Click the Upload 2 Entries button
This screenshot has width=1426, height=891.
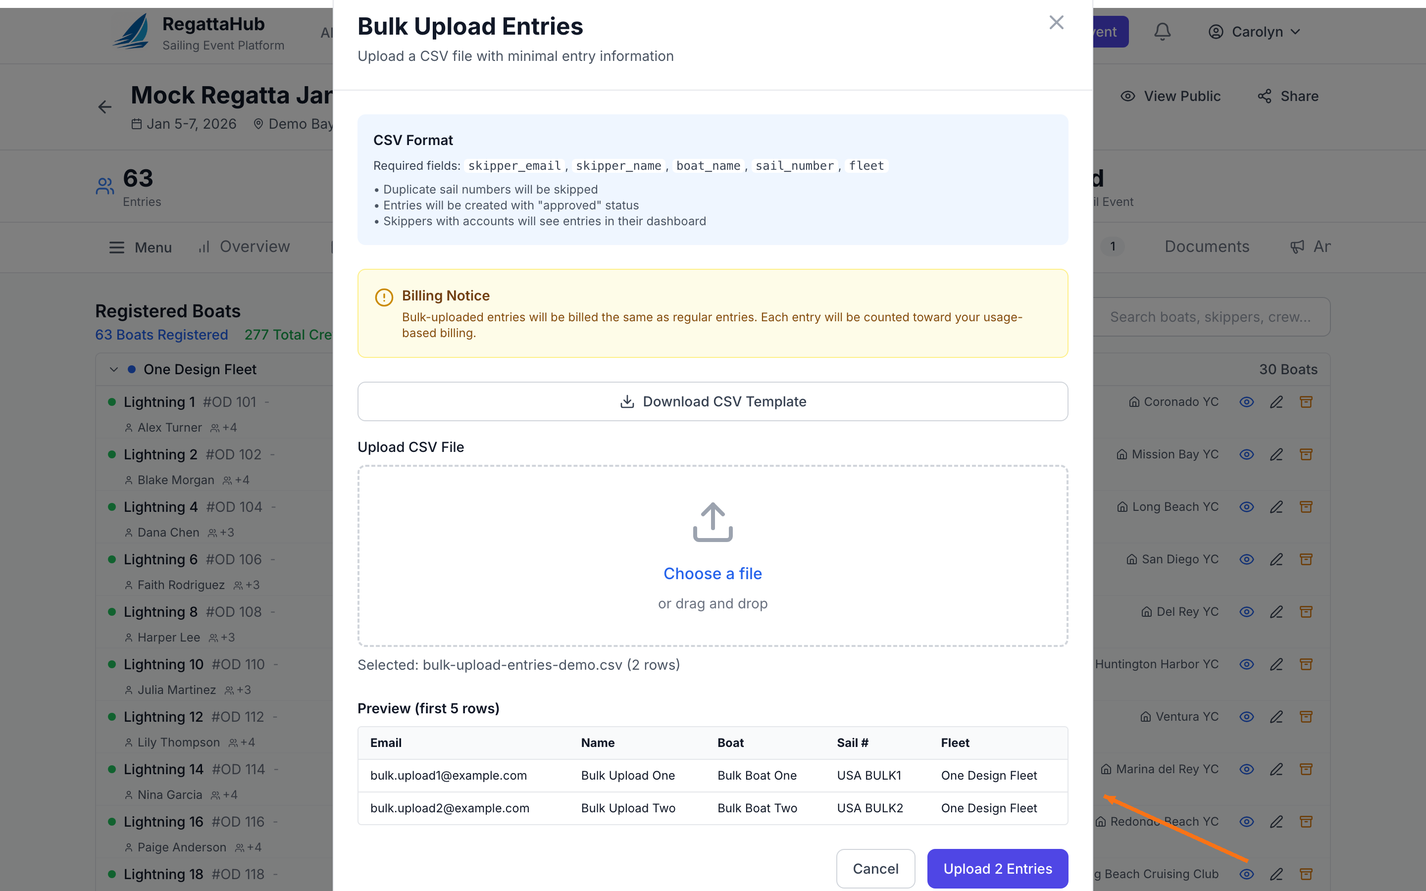997,869
